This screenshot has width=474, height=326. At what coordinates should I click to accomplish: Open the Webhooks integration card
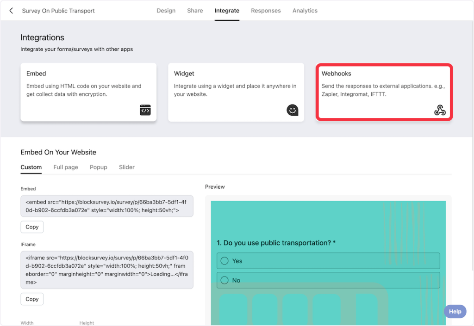[x=384, y=92]
